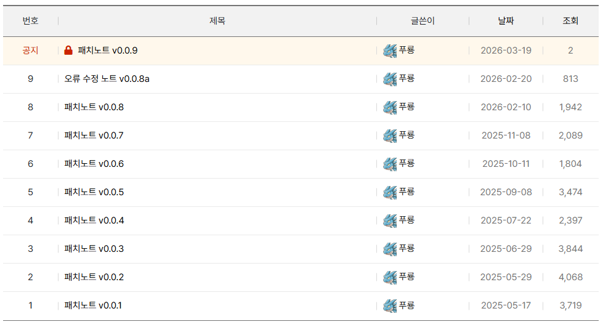
Task: Click the author name 푸룡 in the v0.0.2 row
Action: pos(407,277)
